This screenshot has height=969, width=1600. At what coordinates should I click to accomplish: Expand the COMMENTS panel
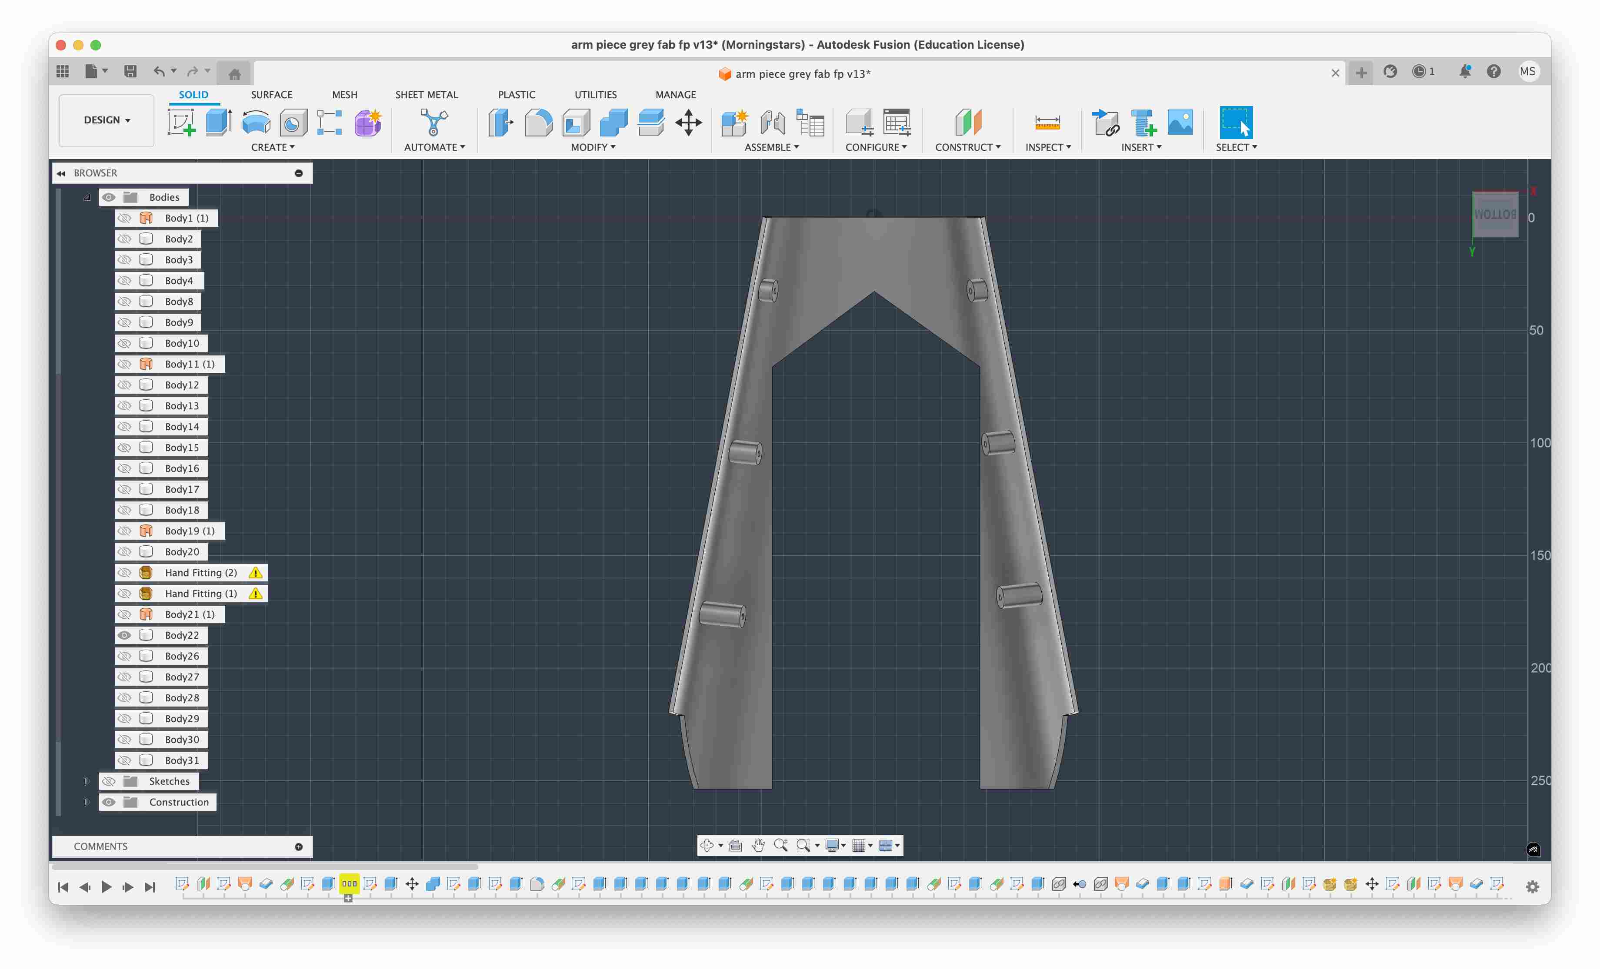(299, 846)
